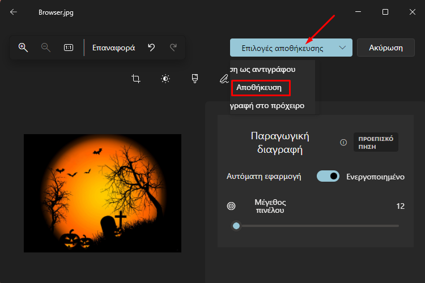Image resolution: width=425 pixels, height=283 pixels.
Task: Select the filter brush tool icon
Action: (x=194, y=79)
